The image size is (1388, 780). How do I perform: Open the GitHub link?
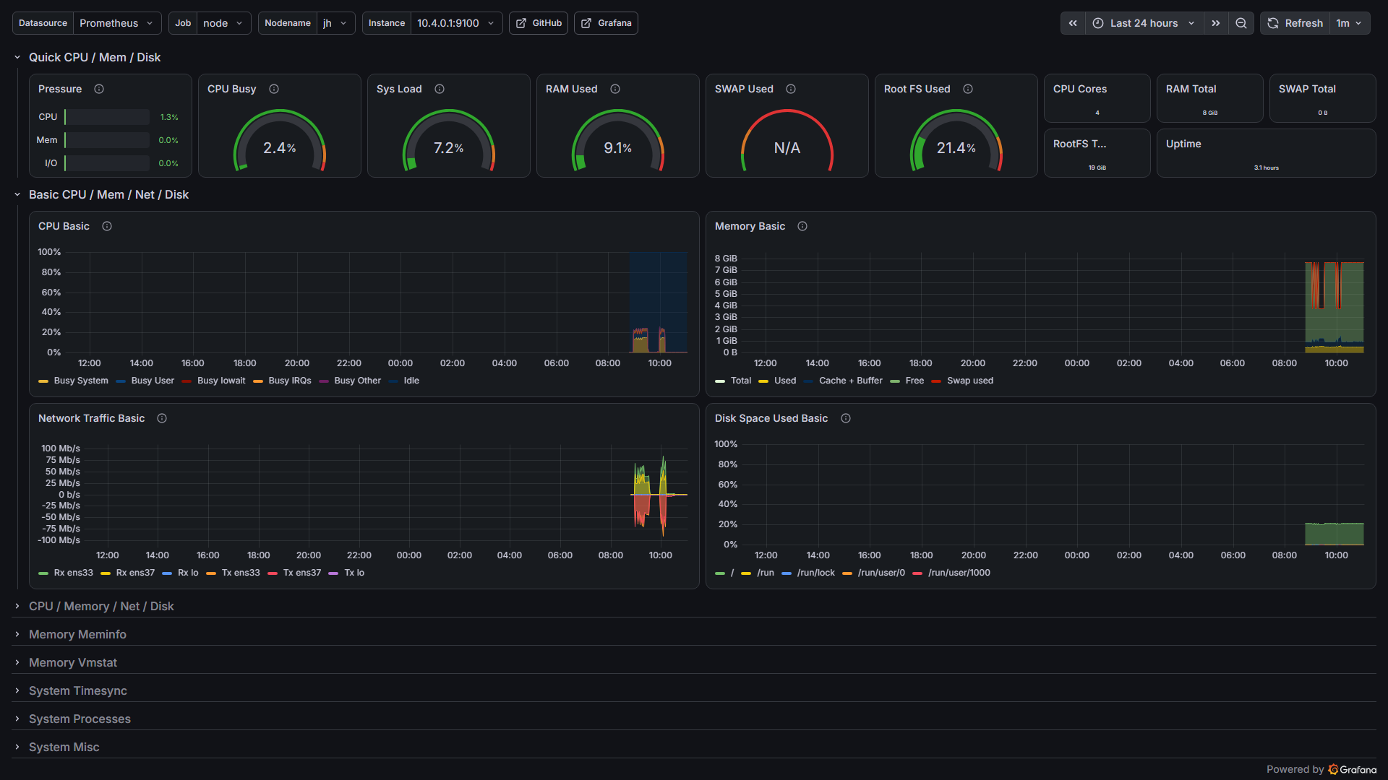[x=539, y=23]
